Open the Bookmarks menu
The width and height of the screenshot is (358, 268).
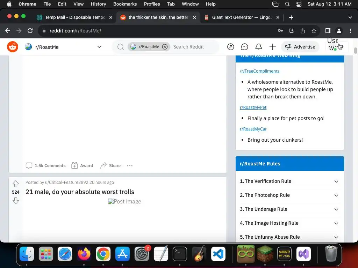click(125, 4)
